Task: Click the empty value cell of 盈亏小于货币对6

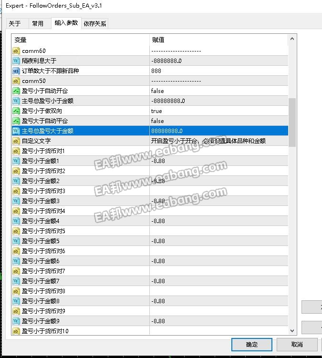Action: click(218, 251)
